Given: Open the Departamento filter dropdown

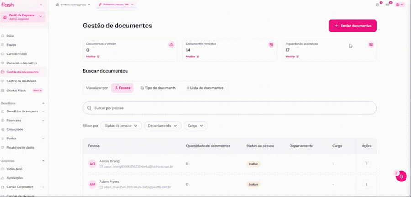Looking at the screenshot, I should click(x=163, y=126).
